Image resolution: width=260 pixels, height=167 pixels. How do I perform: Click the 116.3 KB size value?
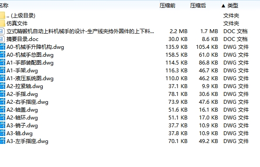(x=176, y=71)
